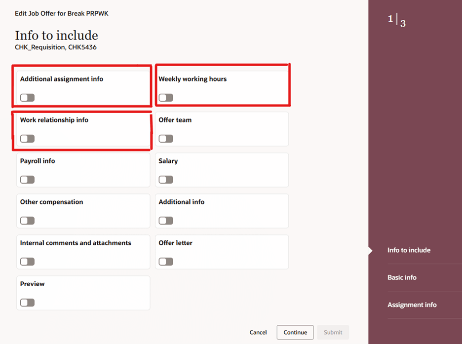Select the Offer team card title
Screen dimensions: 462x344
coord(175,120)
